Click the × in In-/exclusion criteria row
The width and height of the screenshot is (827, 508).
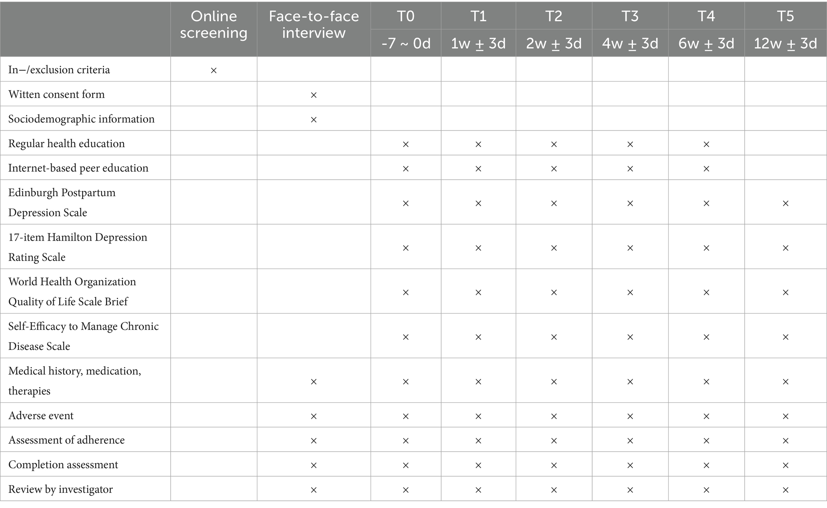pos(214,70)
